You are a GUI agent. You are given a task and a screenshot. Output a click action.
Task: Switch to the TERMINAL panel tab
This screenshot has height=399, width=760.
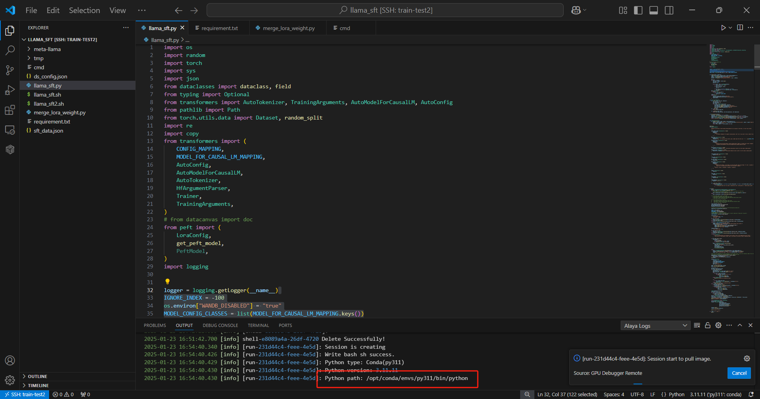click(x=258, y=325)
